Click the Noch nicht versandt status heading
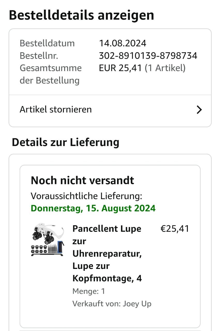 point(82,180)
